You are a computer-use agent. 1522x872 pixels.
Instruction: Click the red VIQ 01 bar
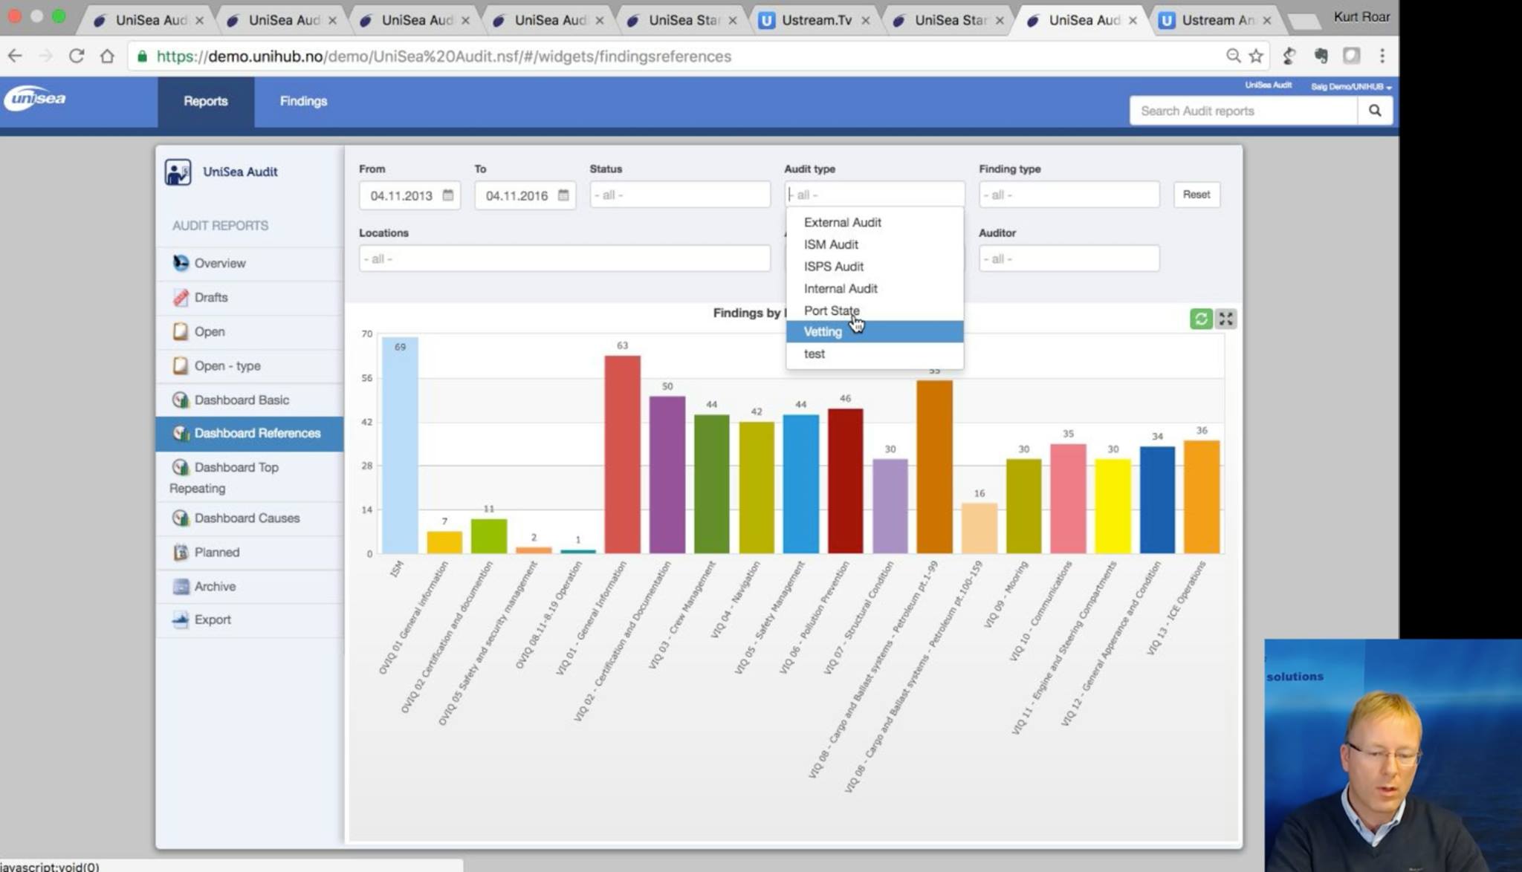click(x=622, y=454)
